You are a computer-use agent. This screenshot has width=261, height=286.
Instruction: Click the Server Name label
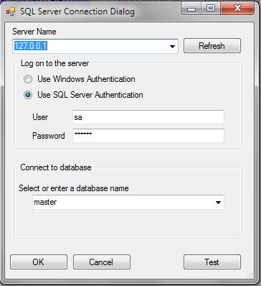34,32
